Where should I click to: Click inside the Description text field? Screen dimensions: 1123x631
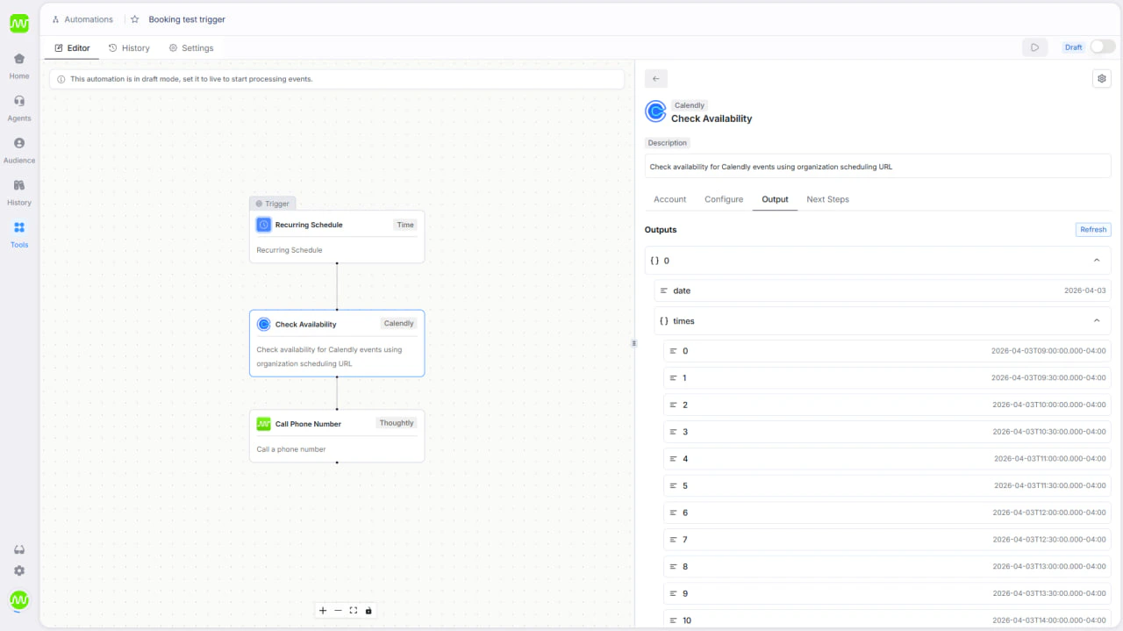pos(877,165)
